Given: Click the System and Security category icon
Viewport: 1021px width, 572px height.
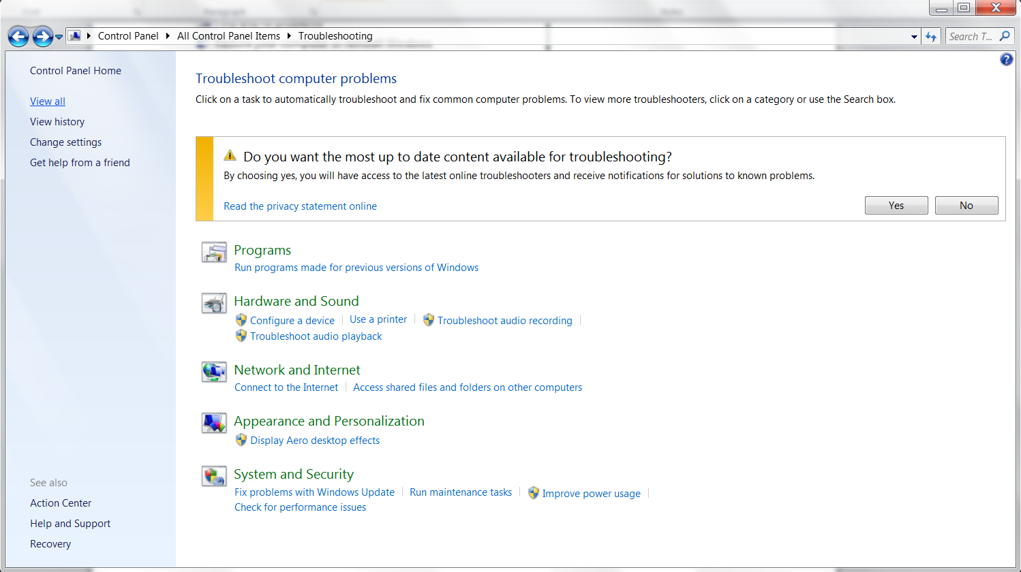Looking at the screenshot, I should pos(214,476).
